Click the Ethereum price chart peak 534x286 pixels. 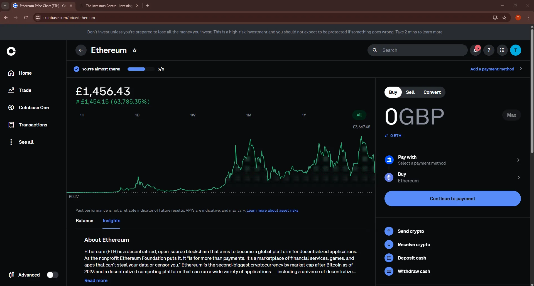click(x=361, y=137)
